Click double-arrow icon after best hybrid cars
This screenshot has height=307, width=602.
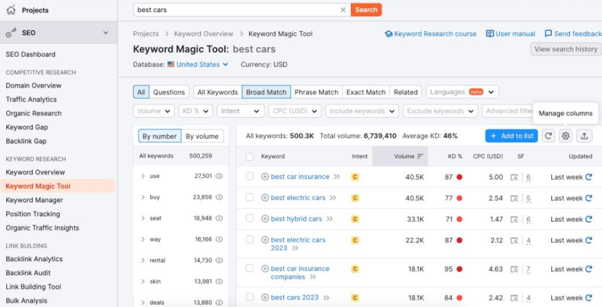pyautogui.click(x=330, y=219)
